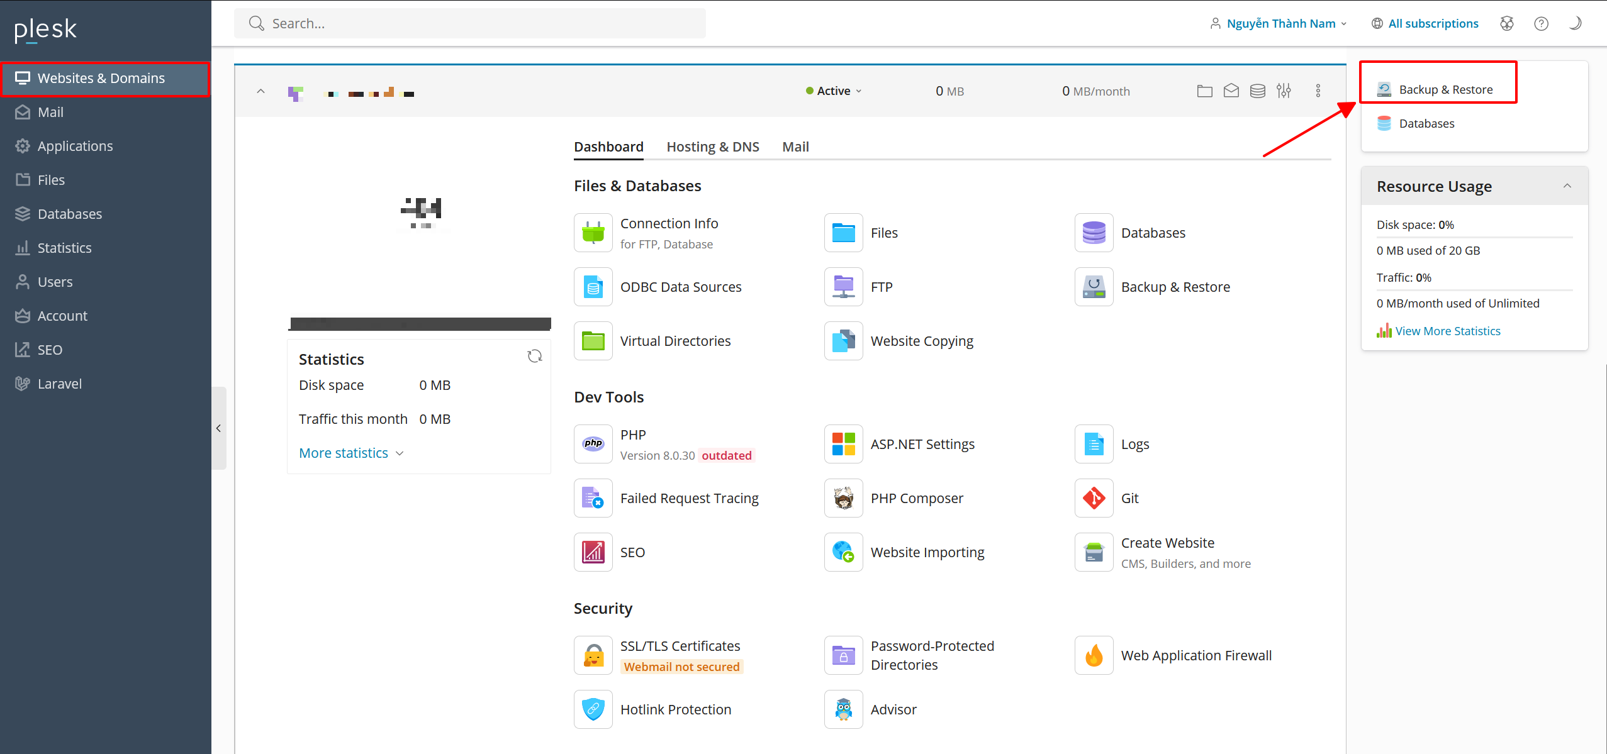This screenshot has width=1607, height=754.
Task: Click the outdated PHP version badge
Action: (726, 455)
